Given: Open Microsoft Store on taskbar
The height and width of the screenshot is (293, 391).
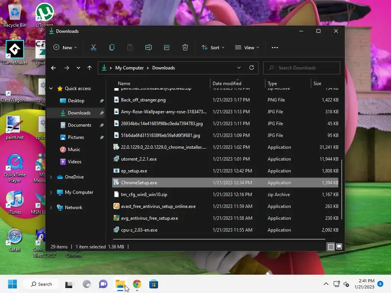Looking at the screenshot, I should [153, 284].
